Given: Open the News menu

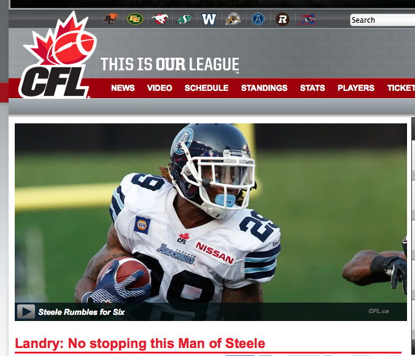Looking at the screenshot, I should 123,88.
